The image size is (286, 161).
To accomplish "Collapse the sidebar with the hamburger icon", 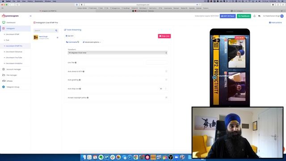I will tap(30, 16).
